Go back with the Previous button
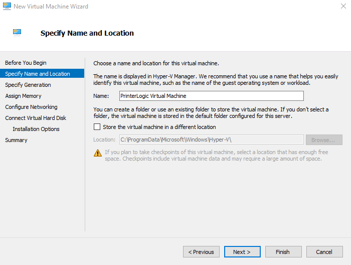 coord(201,252)
